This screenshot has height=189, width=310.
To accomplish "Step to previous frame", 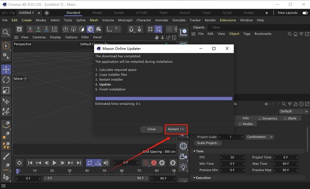I will coord(47,163).
